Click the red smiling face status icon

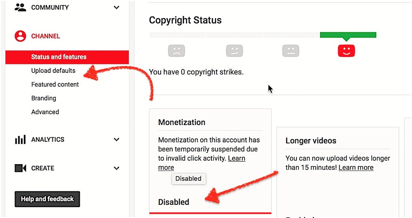tap(346, 51)
